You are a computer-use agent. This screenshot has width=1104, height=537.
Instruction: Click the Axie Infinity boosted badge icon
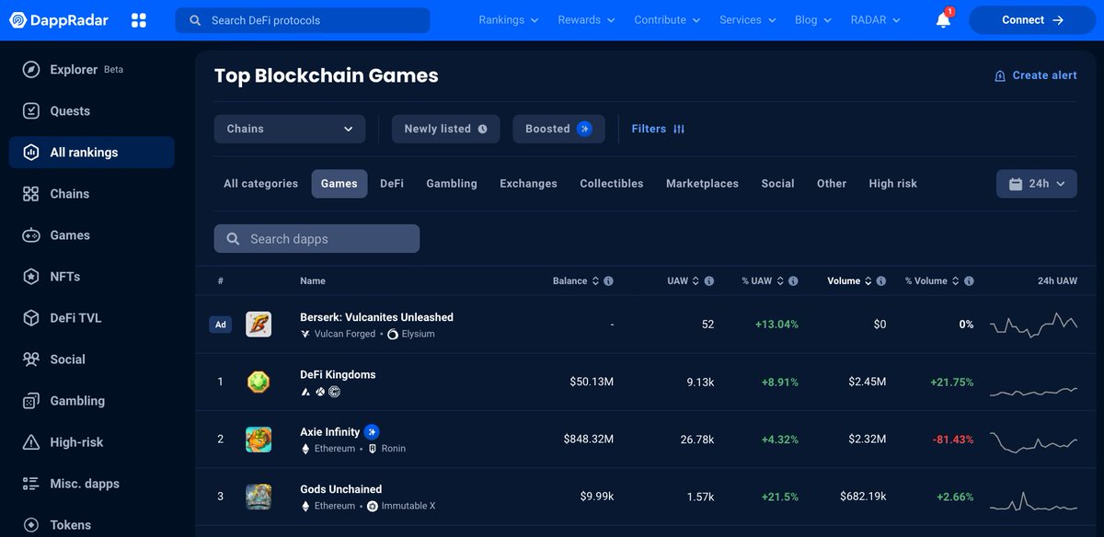click(372, 432)
